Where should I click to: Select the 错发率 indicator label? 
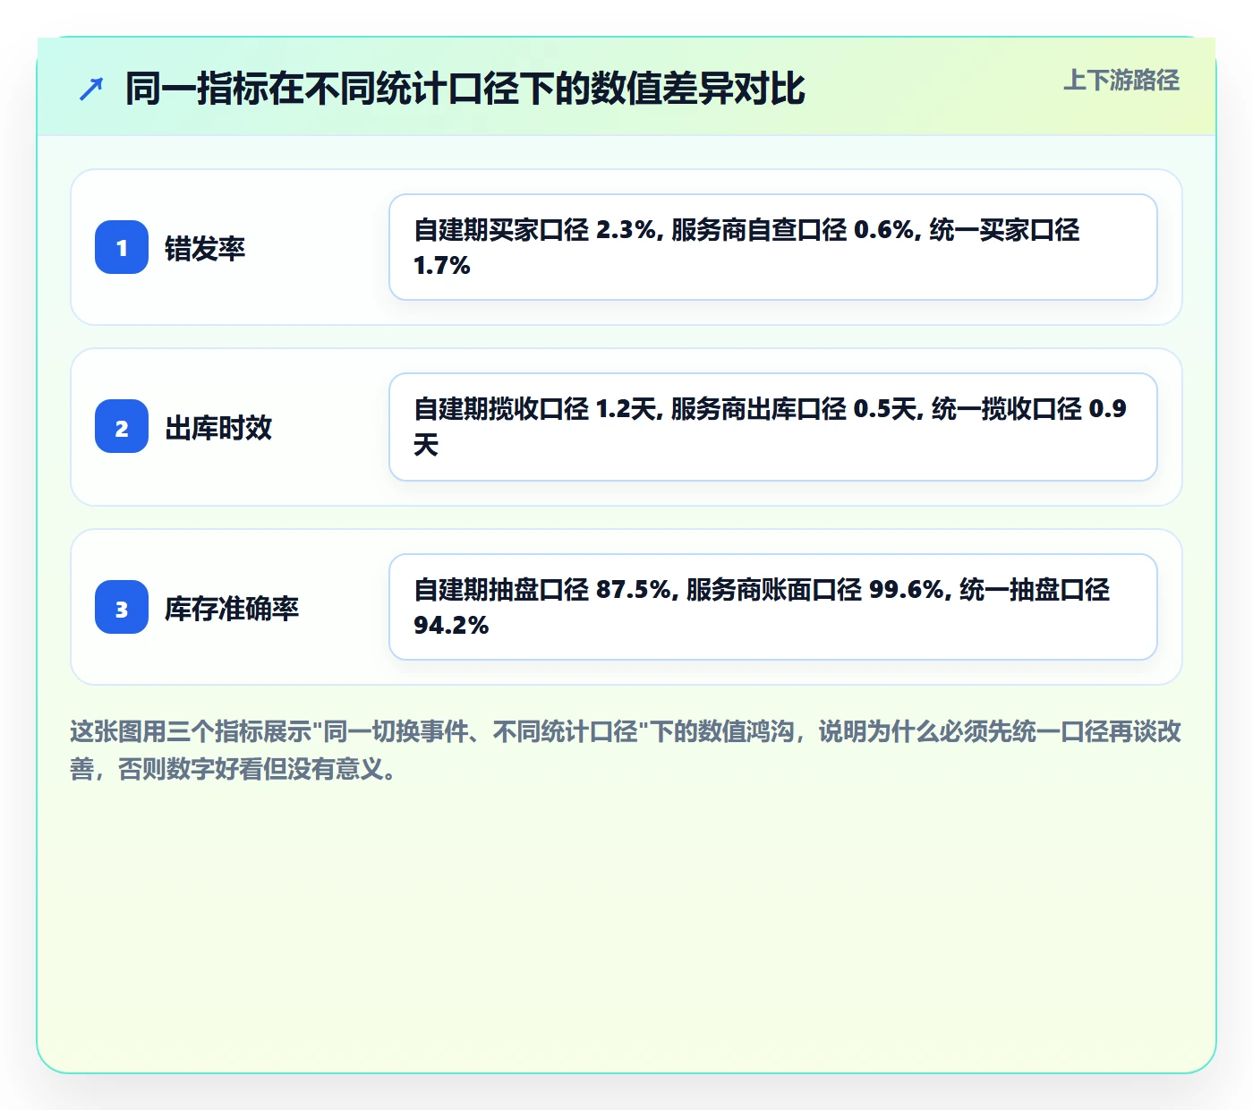(205, 248)
